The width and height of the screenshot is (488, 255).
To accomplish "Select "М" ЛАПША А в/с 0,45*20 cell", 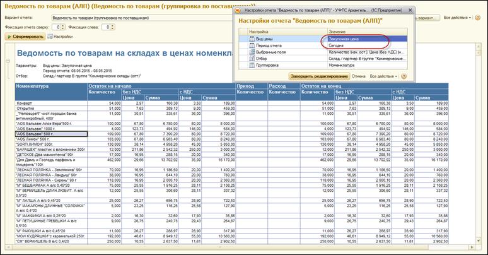I will pyautogui.click(x=51, y=201).
